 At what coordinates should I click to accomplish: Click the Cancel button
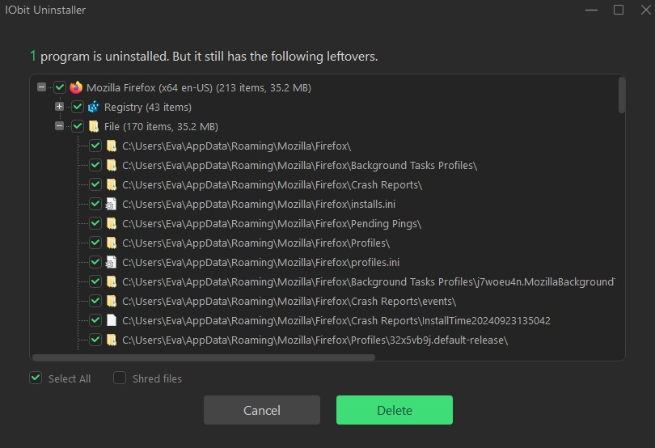(x=262, y=410)
